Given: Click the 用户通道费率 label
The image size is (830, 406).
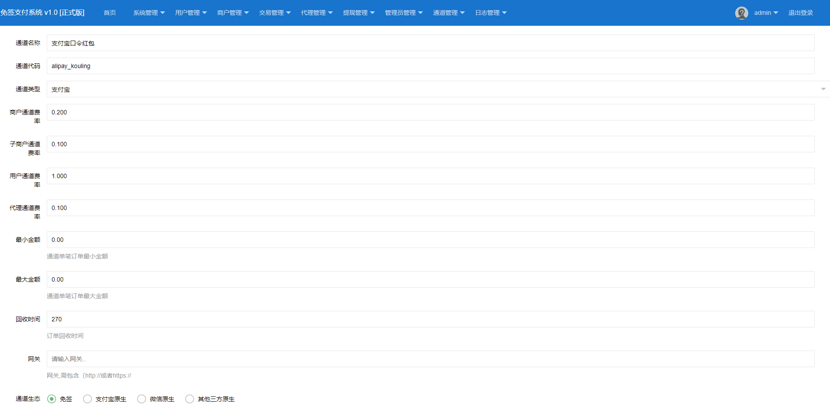Looking at the screenshot, I should [x=25, y=180].
